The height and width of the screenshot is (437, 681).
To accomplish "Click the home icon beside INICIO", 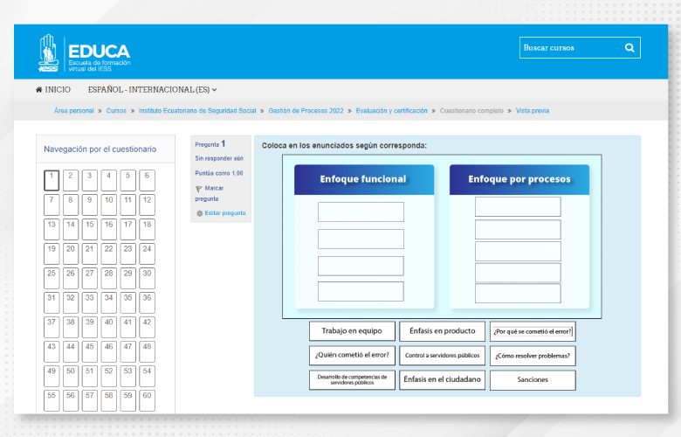I will [38, 89].
